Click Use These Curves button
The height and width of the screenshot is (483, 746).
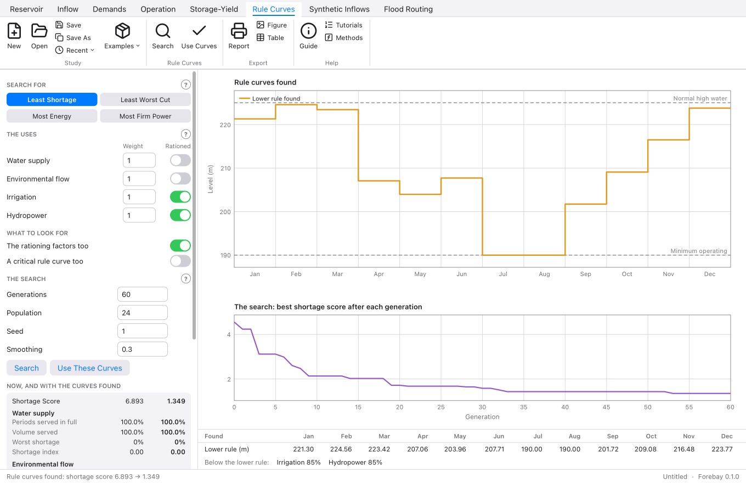point(90,368)
